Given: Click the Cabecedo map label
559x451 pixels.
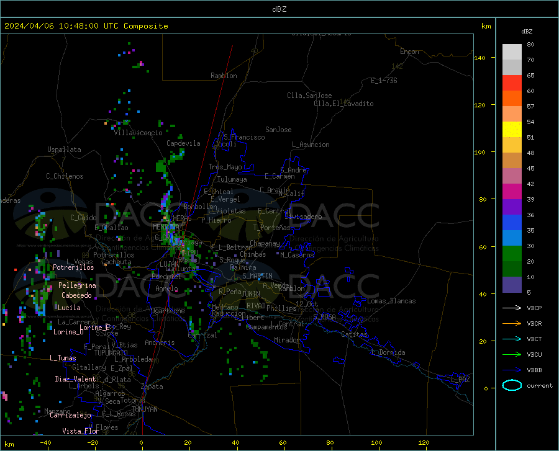Looking at the screenshot, I should tap(76, 295).
